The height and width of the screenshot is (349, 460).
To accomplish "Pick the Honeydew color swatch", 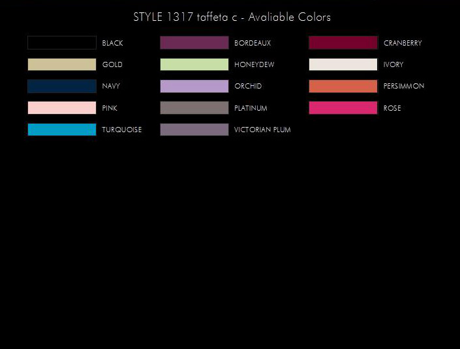I will point(194,64).
